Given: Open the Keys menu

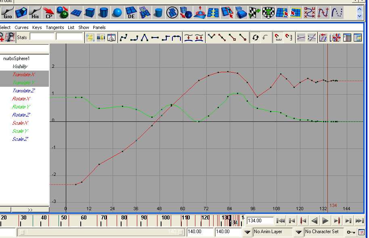Looking at the screenshot, I should coord(37,27).
